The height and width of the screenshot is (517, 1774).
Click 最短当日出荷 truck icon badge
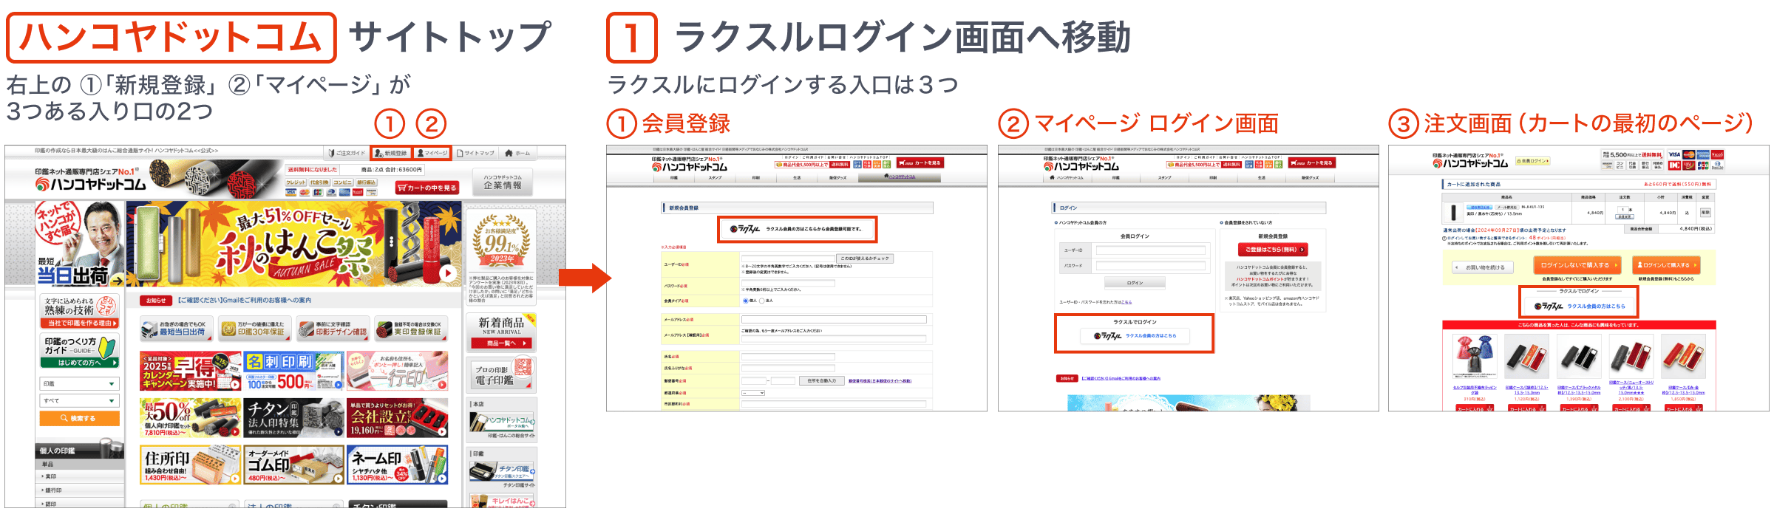(177, 328)
